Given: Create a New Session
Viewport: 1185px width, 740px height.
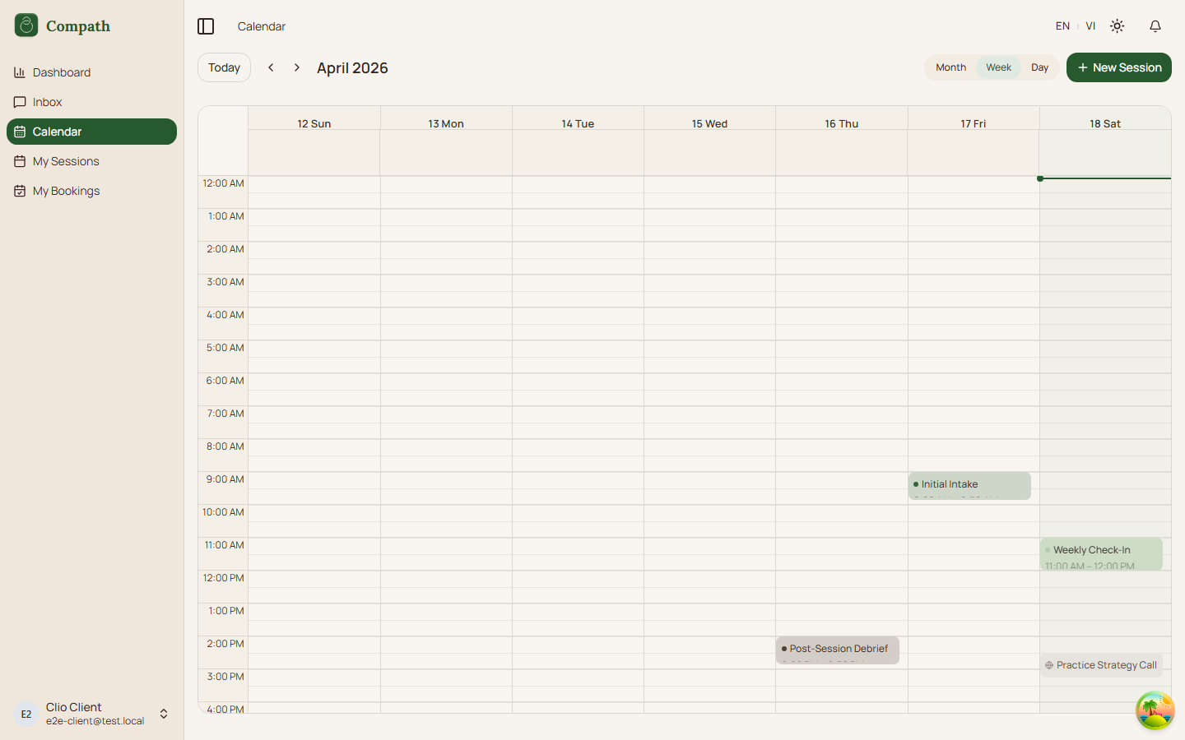Looking at the screenshot, I should (1118, 67).
